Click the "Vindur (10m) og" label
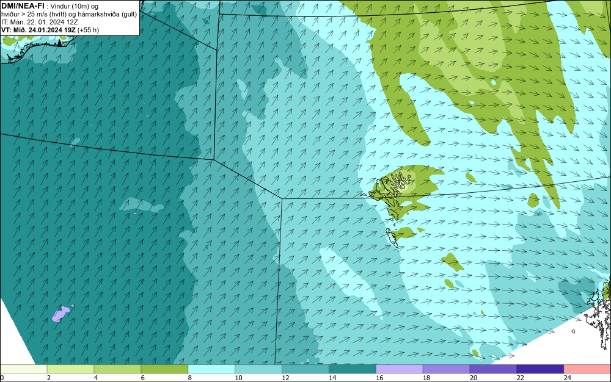Viewport: 611px width, 382px height. coord(74,6)
